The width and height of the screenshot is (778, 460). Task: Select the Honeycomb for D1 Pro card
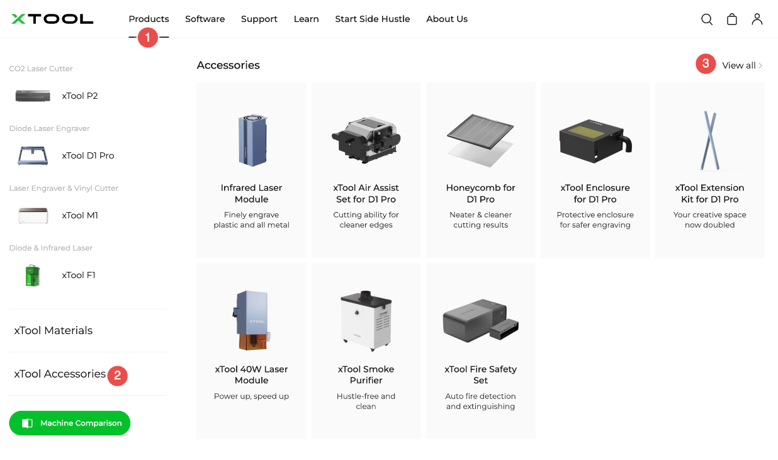coord(480,169)
